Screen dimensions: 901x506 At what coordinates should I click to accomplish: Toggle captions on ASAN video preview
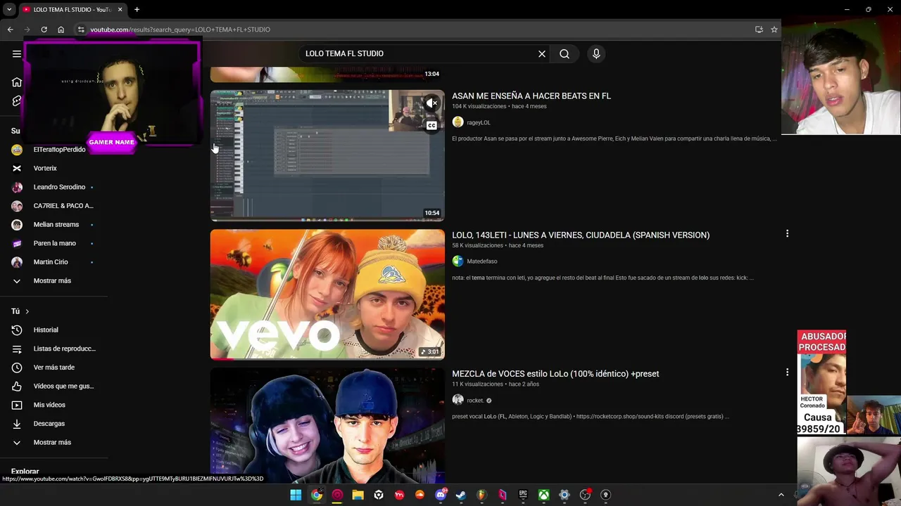(431, 125)
